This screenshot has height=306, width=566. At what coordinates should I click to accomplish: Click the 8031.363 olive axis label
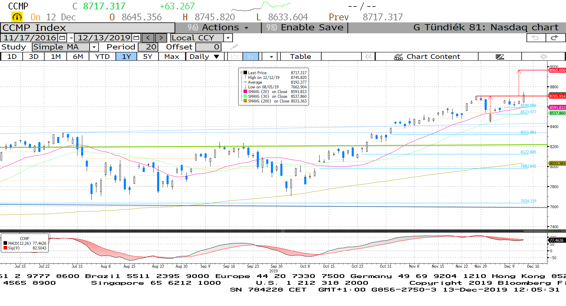[x=557, y=163]
